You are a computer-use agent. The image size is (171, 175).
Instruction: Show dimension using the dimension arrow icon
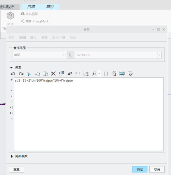click(x=78, y=74)
